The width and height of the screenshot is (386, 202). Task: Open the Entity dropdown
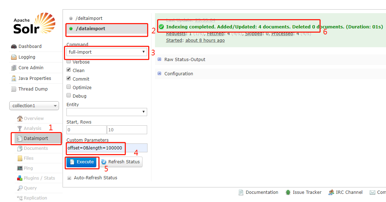click(107, 112)
